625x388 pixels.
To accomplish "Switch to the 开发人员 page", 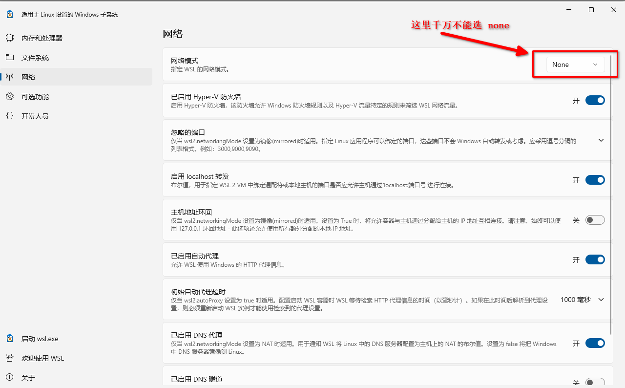I will pos(77,116).
